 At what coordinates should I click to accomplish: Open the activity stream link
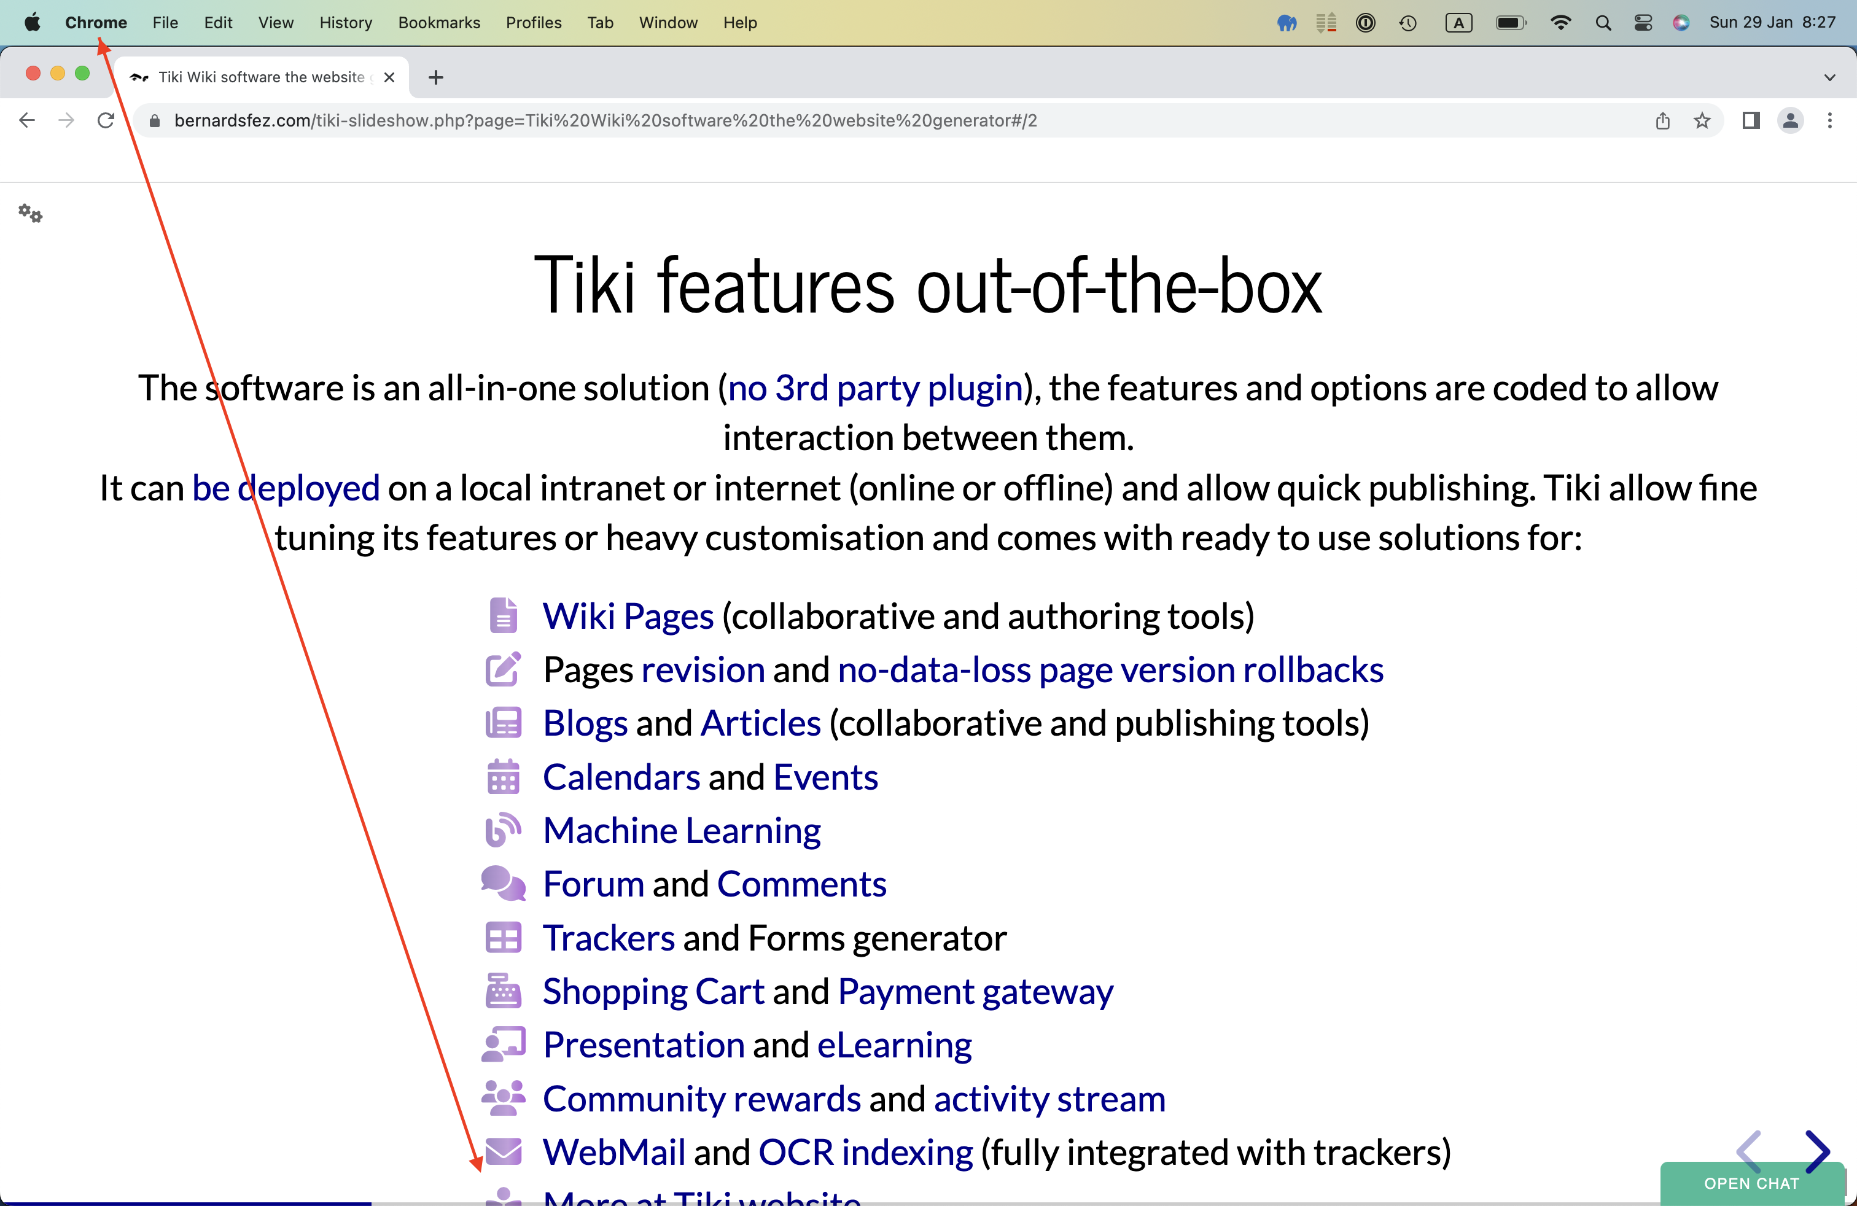(x=1049, y=1099)
